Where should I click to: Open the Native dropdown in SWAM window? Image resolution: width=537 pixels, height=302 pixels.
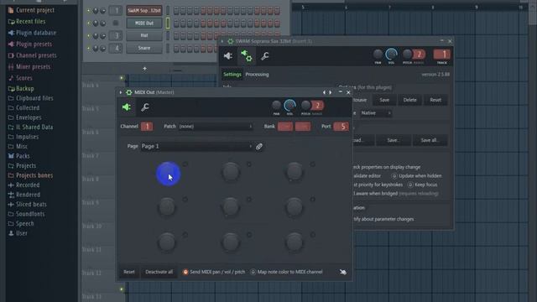tap(376, 113)
